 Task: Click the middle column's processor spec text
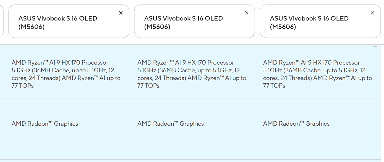[x=191, y=74]
